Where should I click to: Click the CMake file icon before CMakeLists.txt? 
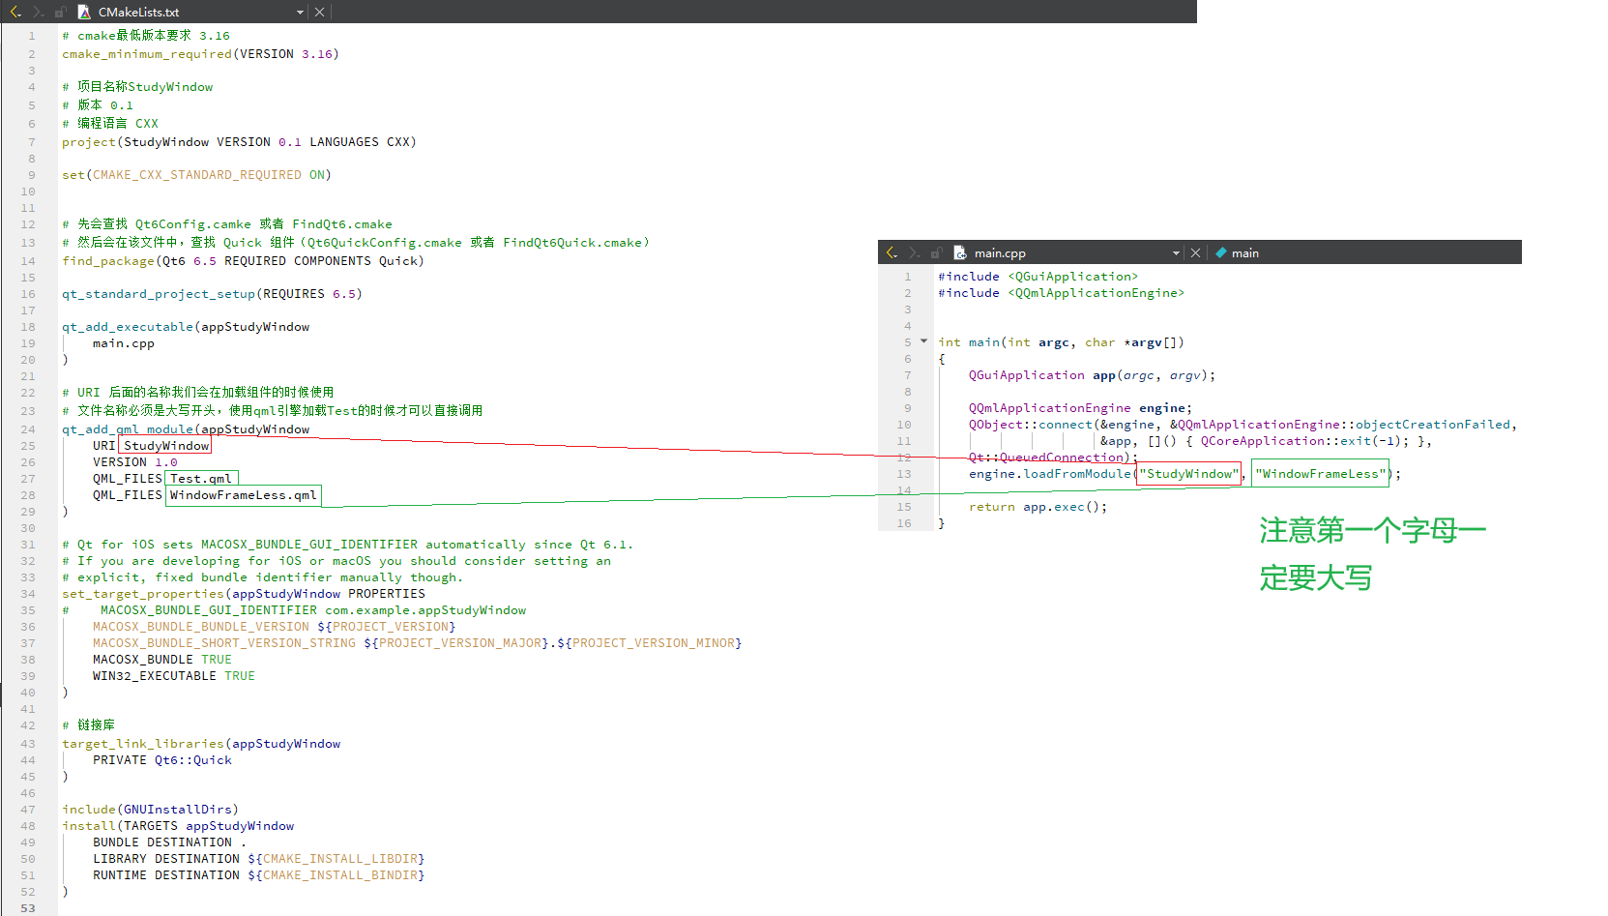(x=84, y=12)
